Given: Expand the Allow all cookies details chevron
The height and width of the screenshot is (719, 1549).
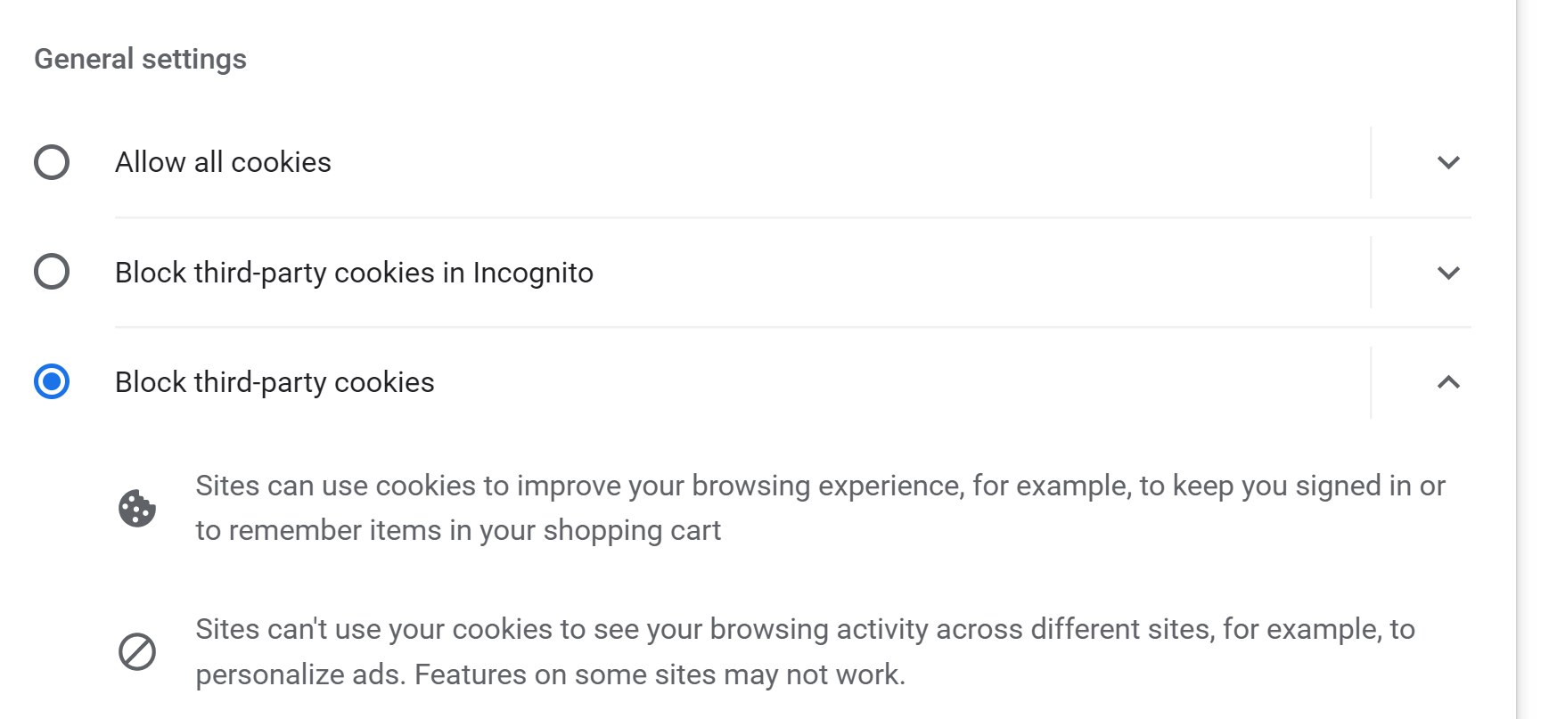Looking at the screenshot, I should click(1448, 162).
